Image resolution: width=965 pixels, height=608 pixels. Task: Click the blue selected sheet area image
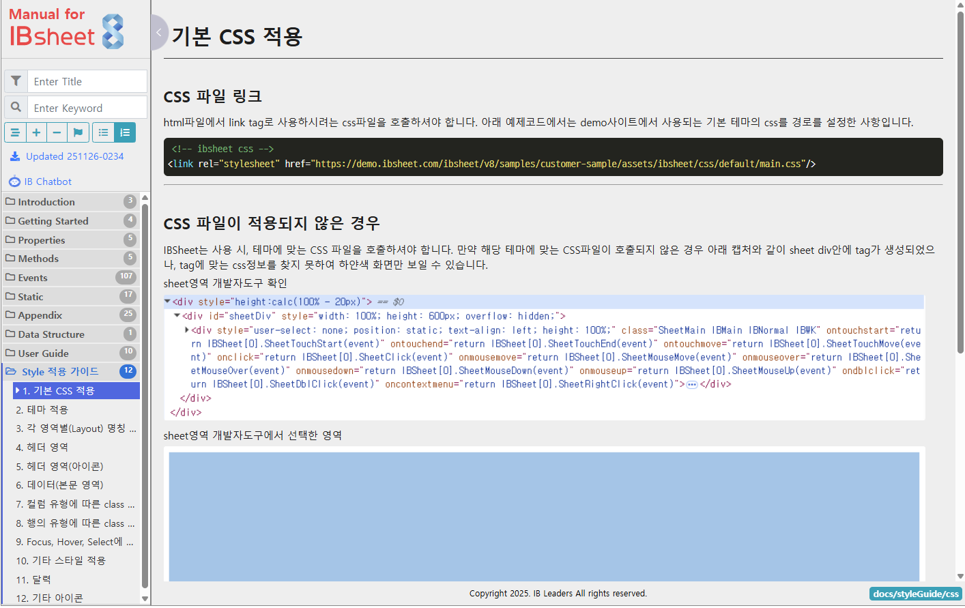tap(544, 517)
